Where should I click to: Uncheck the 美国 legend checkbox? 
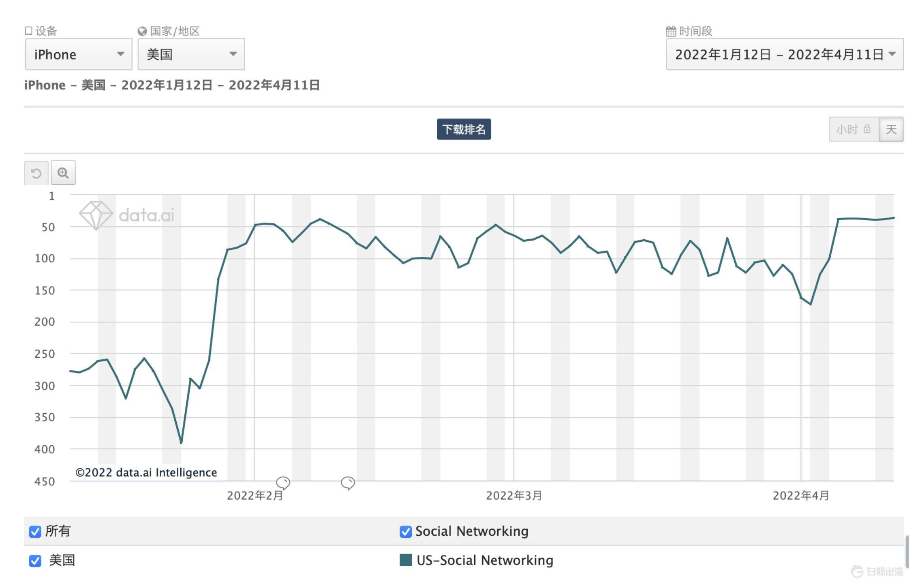35,561
